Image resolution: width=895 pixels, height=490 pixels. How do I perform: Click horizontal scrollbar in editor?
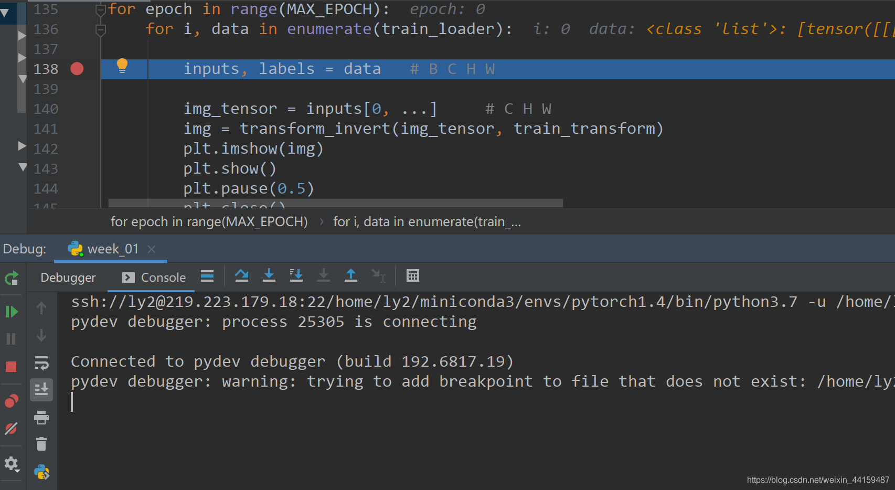[336, 203]
